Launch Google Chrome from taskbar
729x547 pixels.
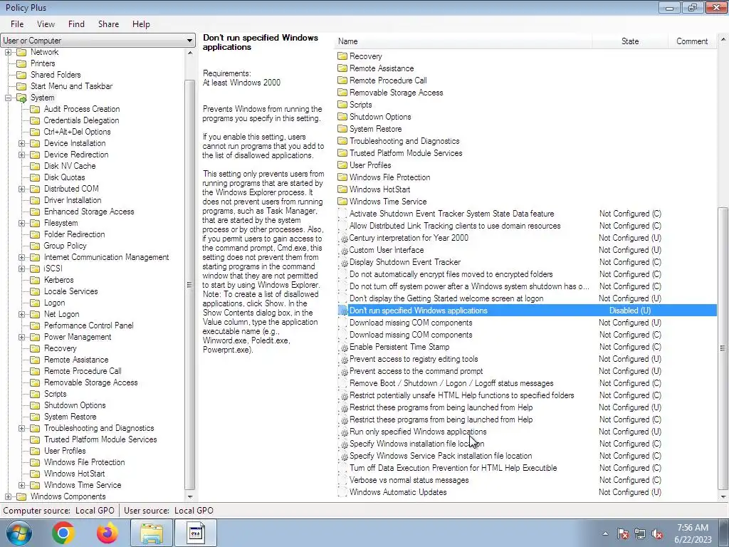[x=63, y=533]
